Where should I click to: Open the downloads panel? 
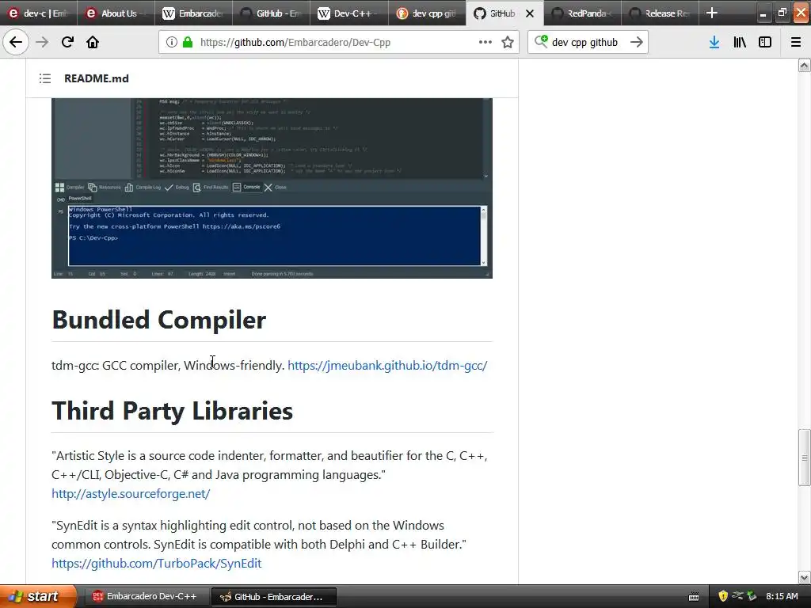714,43
